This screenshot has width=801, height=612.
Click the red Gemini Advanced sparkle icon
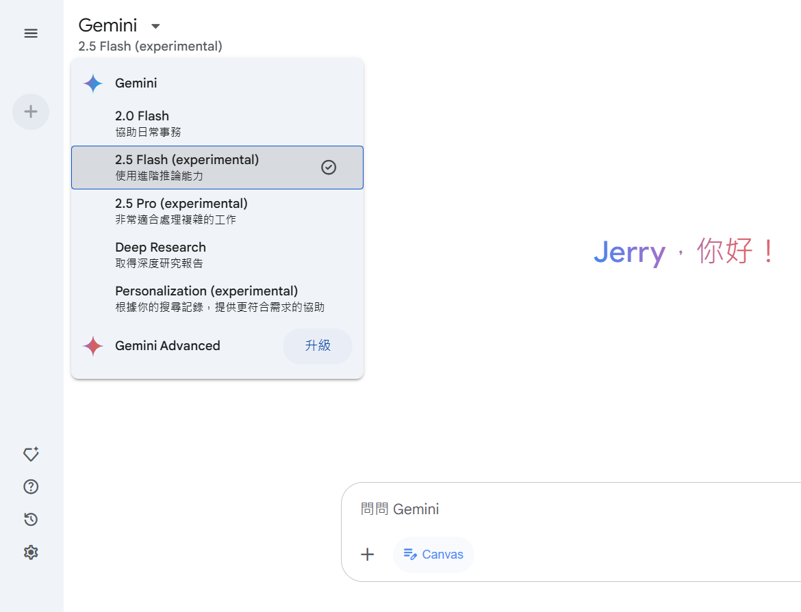click(x=93, y=346)
